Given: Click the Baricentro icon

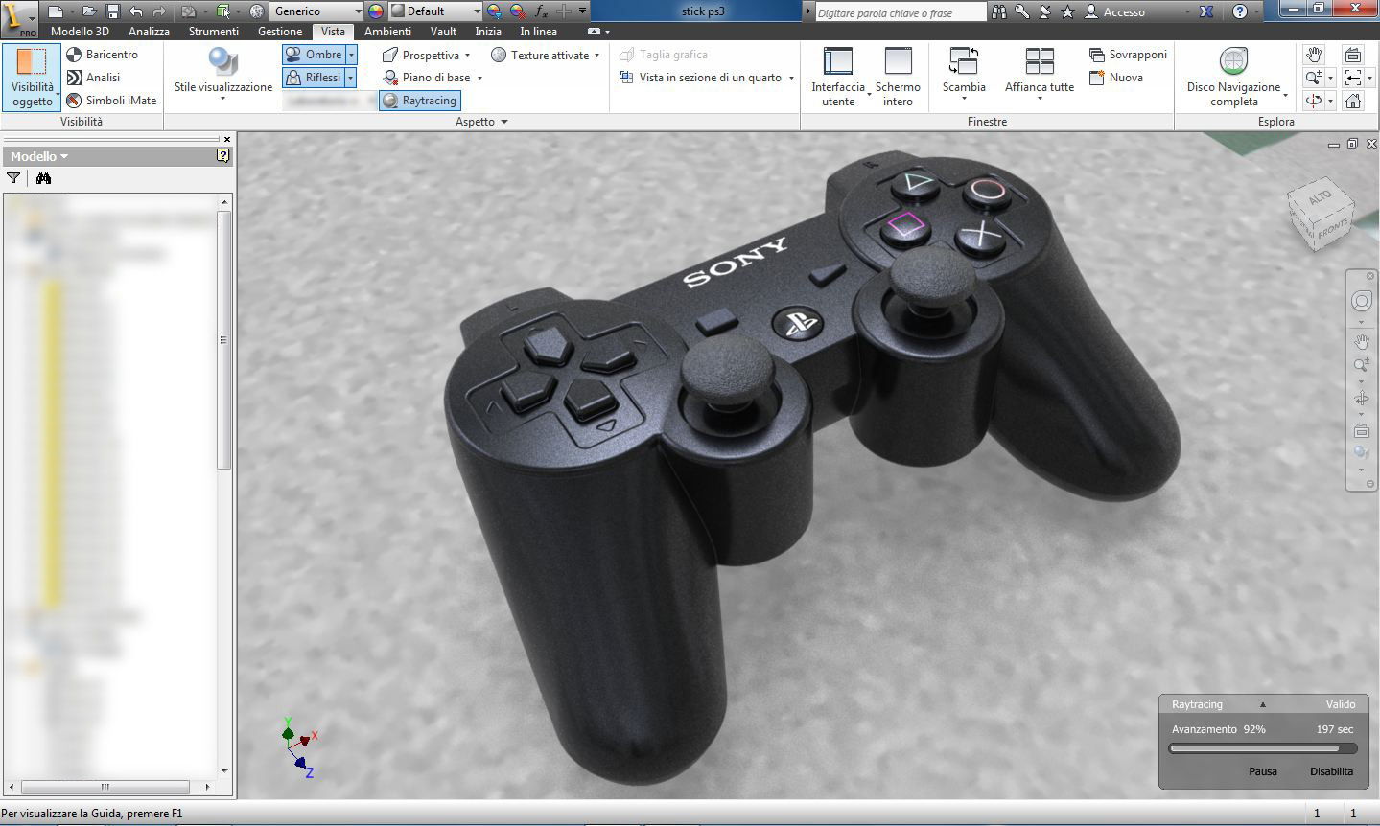Looking at the screenshot, I should (x=74, y=55).
